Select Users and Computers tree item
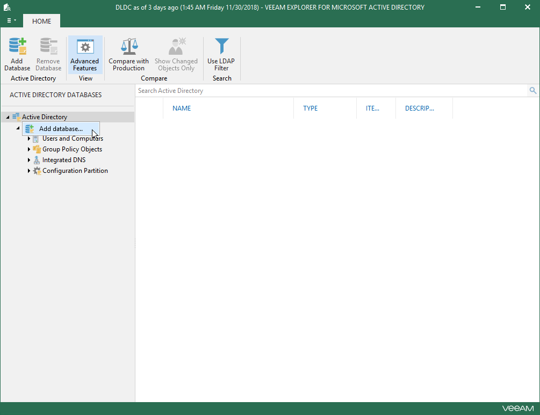 point(73,139)
